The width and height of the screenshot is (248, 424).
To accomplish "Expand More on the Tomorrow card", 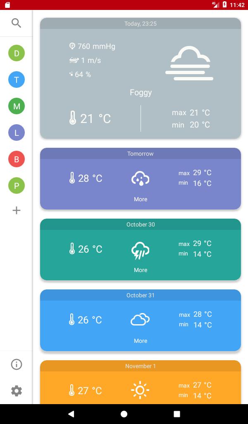I will coord(141,199).
